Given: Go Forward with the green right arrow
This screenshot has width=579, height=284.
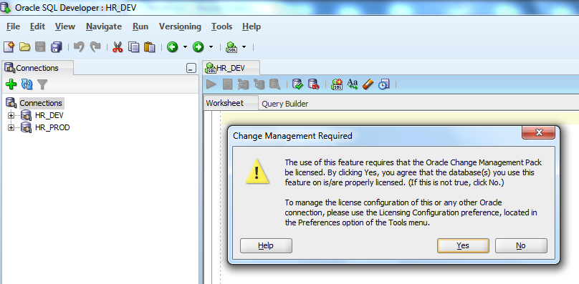Looking at the screenshot, I should [198, 46].
